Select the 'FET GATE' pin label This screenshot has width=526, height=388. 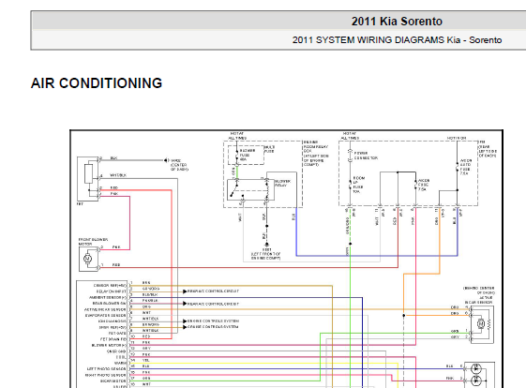tap(117, 334)
